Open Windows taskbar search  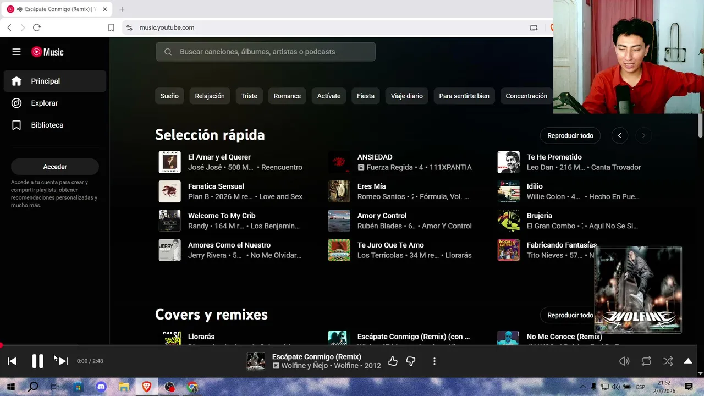point(33,387)
